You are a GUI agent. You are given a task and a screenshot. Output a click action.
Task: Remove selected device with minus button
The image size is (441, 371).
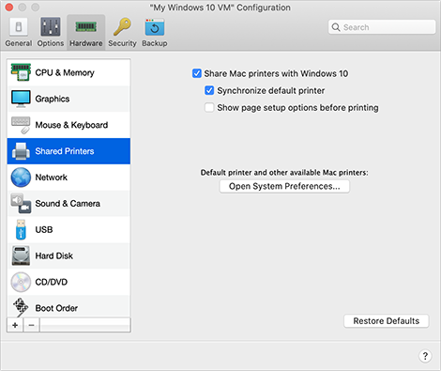31,325
